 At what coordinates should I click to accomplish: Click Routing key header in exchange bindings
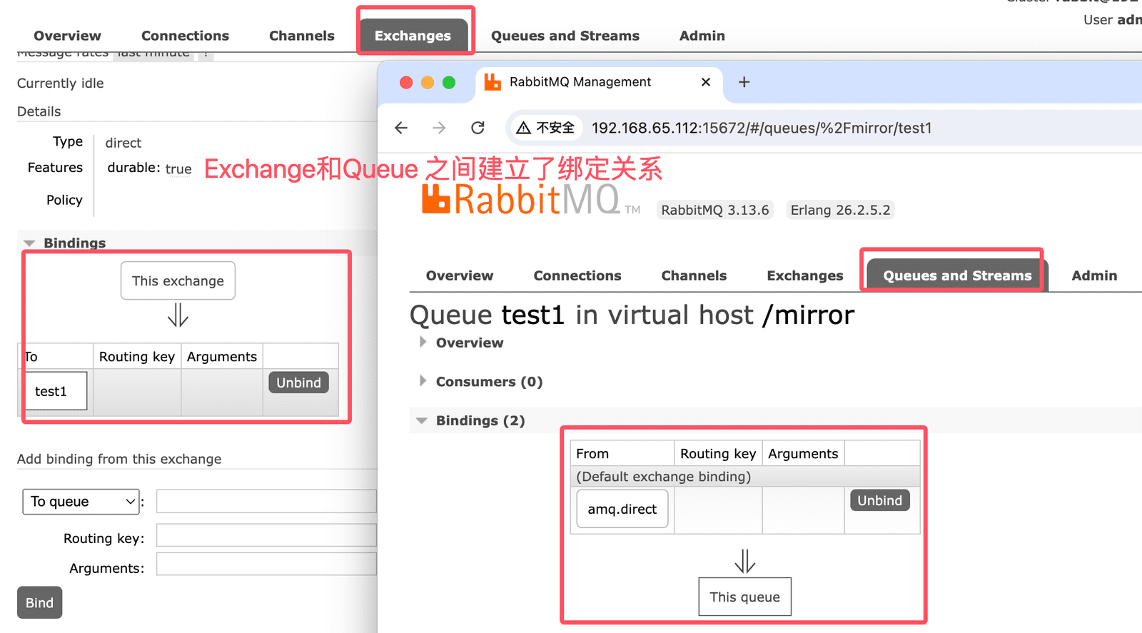tap(137, 357)
